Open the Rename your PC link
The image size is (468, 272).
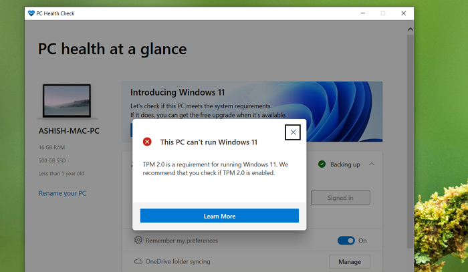62,193
